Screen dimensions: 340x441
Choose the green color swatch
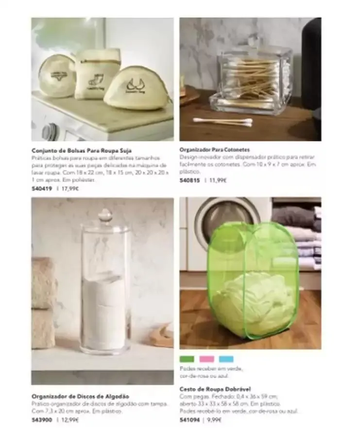click(187, 359)
